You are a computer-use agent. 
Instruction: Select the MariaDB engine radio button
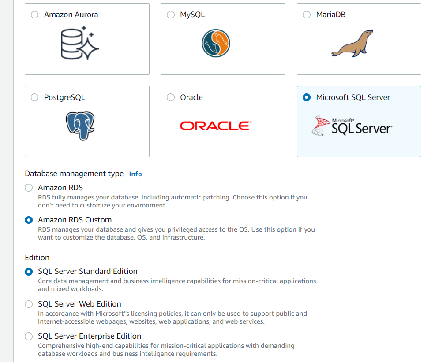[x=307, y=15]
